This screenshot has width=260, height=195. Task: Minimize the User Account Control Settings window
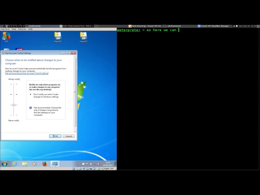point(63,53)
